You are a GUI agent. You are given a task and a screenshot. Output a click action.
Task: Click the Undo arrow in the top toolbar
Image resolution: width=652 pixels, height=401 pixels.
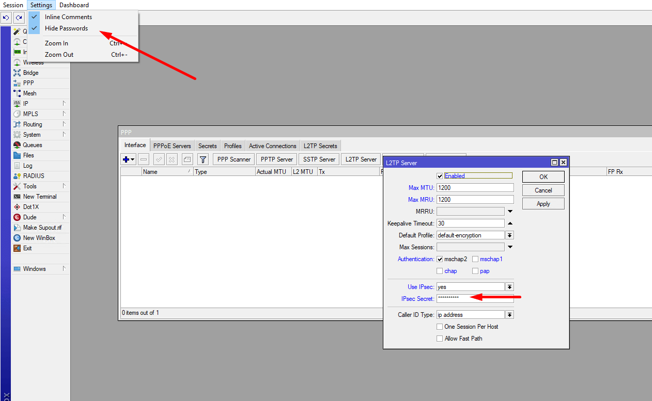[6, 18]
